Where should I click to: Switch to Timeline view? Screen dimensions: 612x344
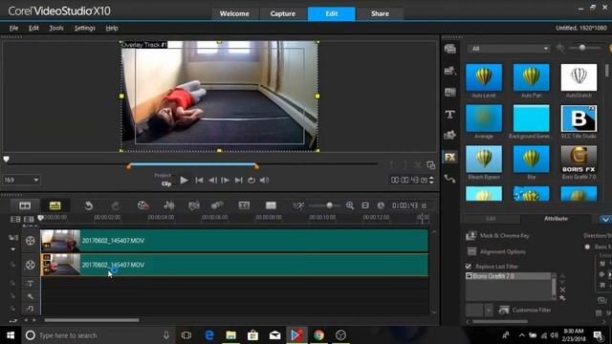point(55,205)
